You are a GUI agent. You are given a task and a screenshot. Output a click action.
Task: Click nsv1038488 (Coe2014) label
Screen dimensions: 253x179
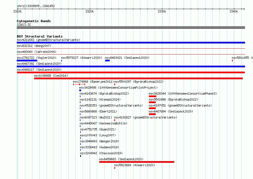(51, 76)
